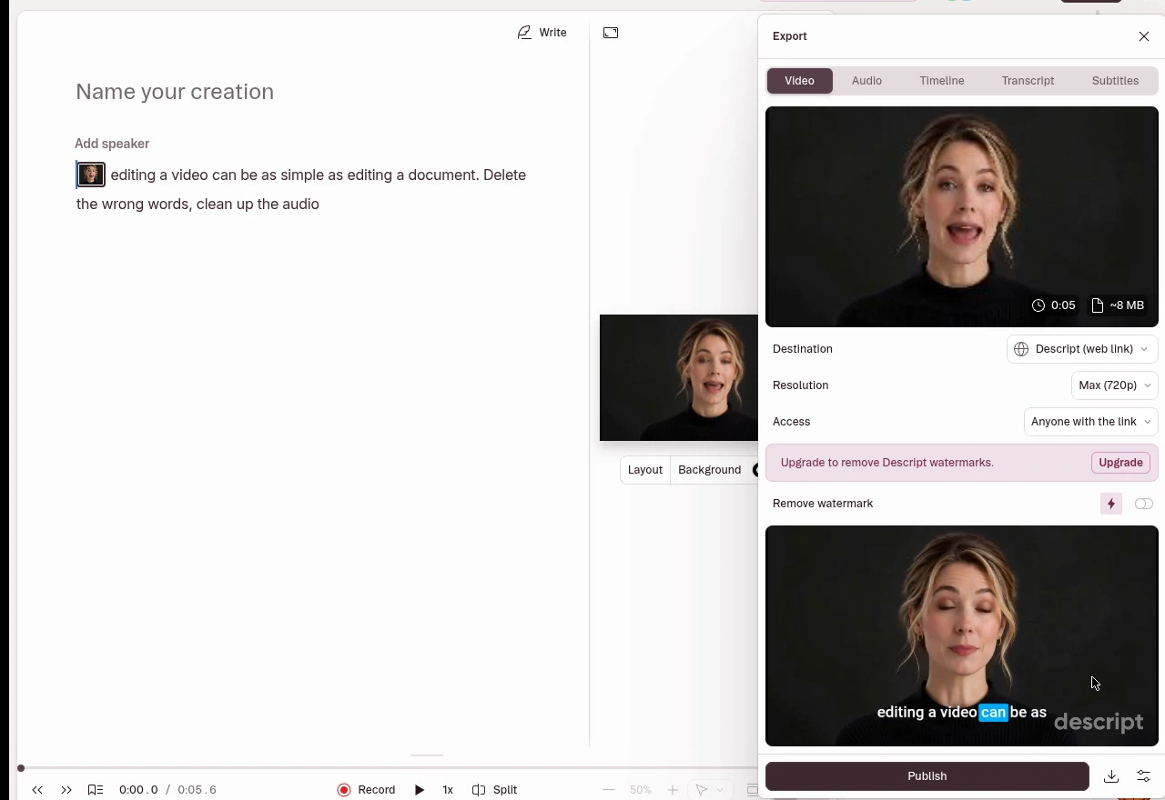
Task: Click the top video preview in Export panel
Action: pyautogui.click(x=962, y=217)
